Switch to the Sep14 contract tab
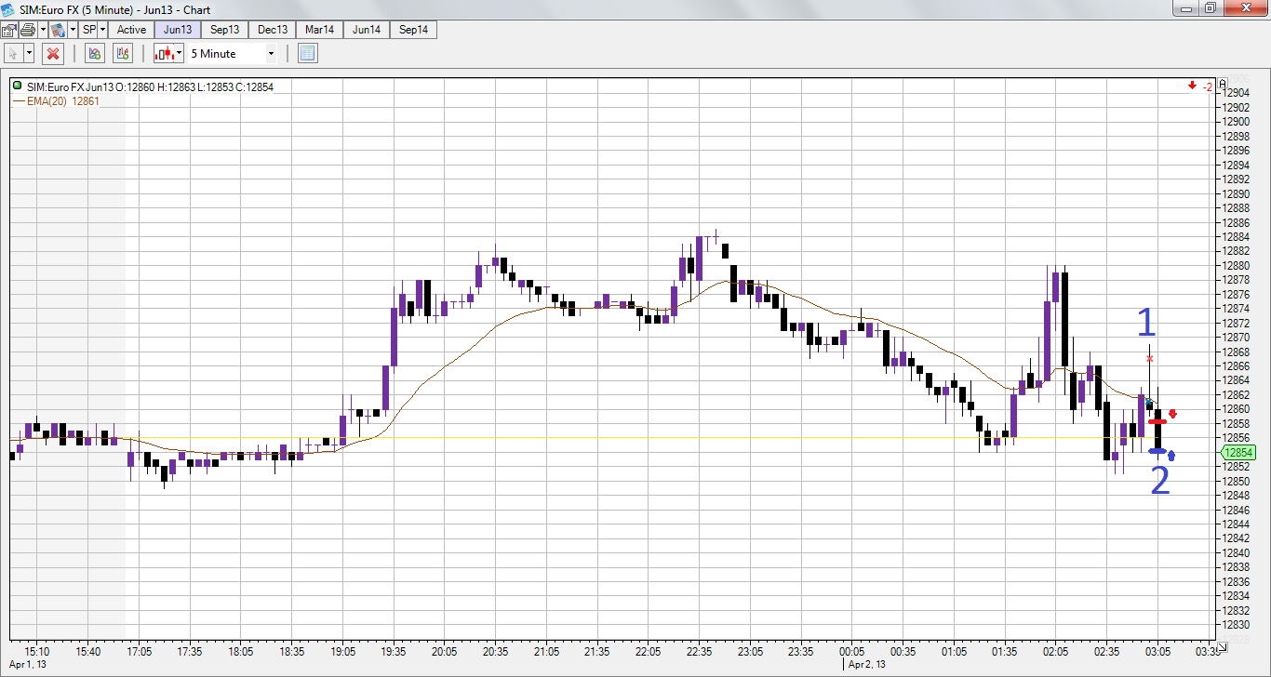 coord(414,30)
